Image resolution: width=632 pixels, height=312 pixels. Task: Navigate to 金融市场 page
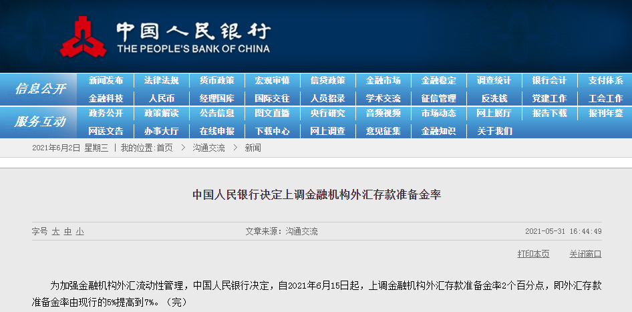tap(383, 81)
